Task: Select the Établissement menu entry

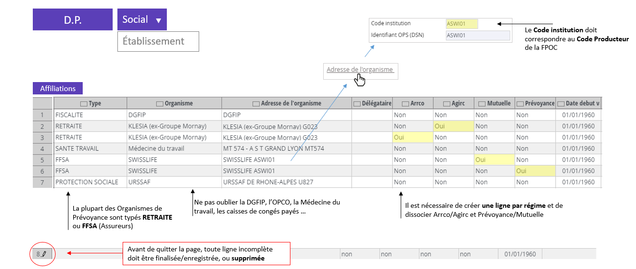Action: (158, 41)
